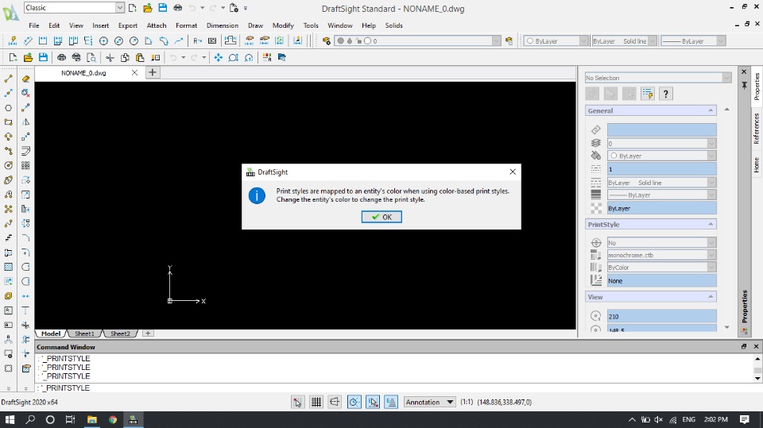
Task: Open the file with the quick-access Open folder icon
Action: (148, 8)
